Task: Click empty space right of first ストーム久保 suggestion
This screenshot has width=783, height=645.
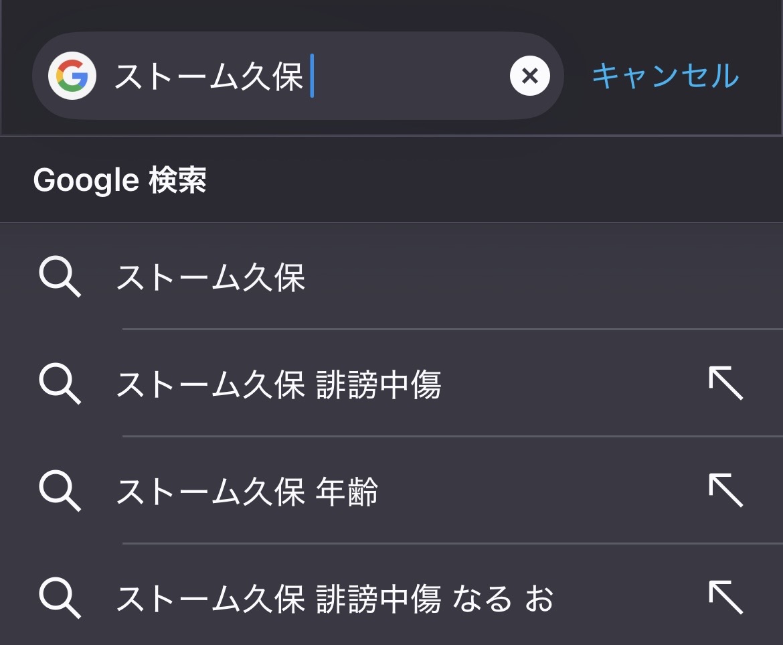Action: pos(535,277)
